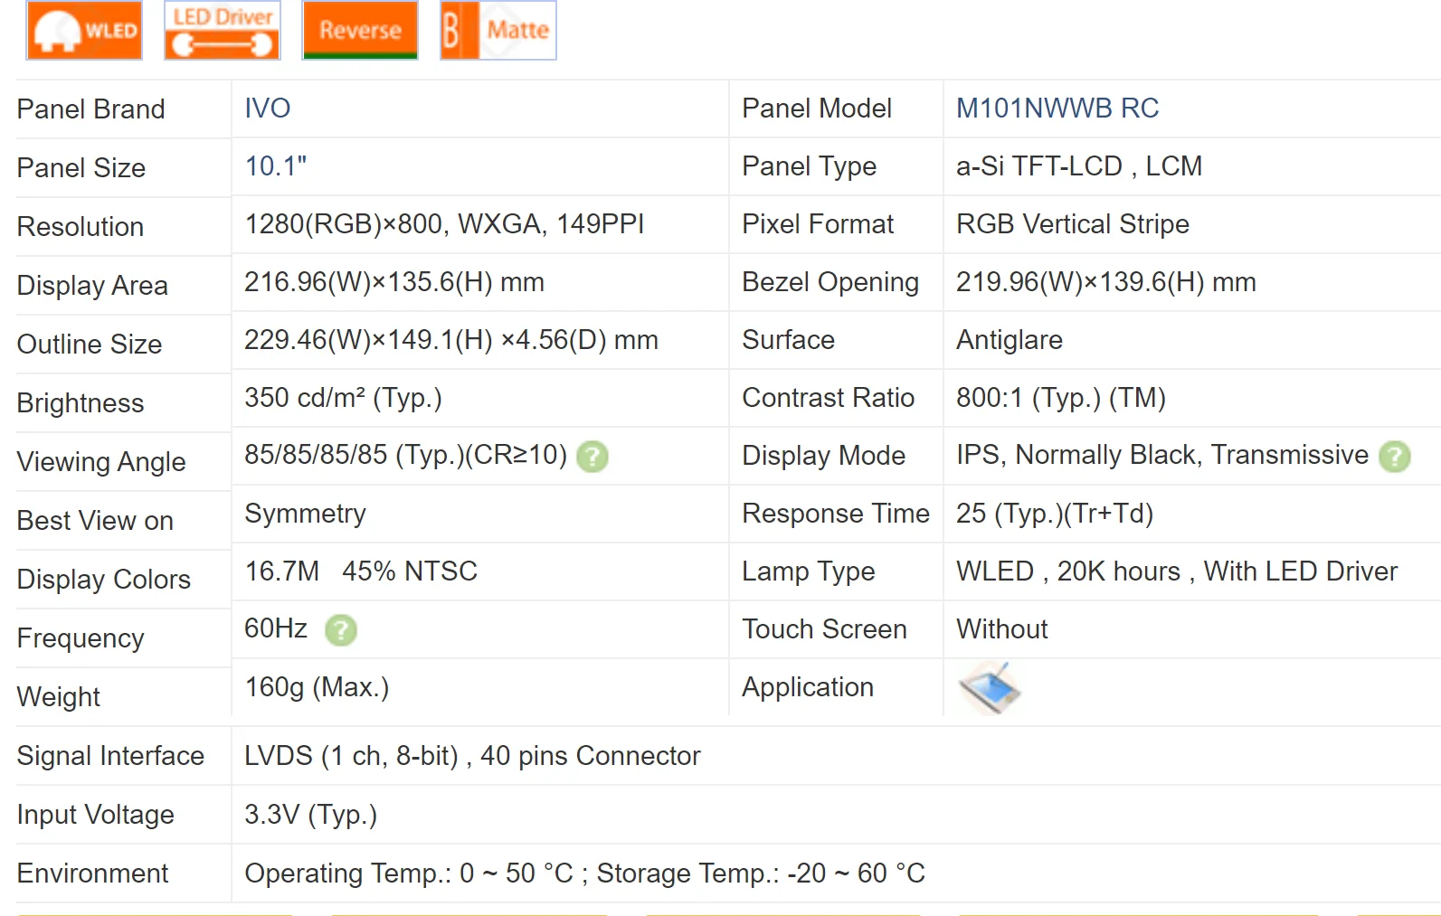
Task: Select the Touch Screen value Without
Action: coord(1002,629)
